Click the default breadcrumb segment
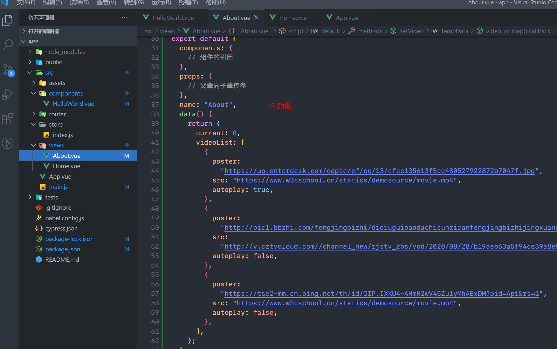Viewport: 557px width, 349px height. tap(326, 31)
